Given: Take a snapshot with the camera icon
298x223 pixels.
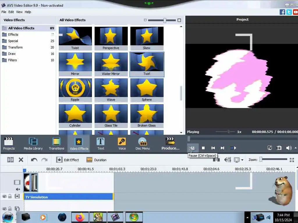Looking at the screenshot, I should point(279,148).
